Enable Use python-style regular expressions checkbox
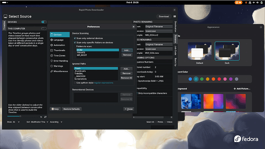Image resolution: width=265 pixels, height=149 pixels. point(75,83)
